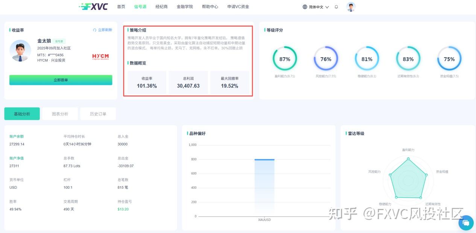Open the chat support bubble
The width and height of the screenshot is (476, 233).
coord(466,222)
